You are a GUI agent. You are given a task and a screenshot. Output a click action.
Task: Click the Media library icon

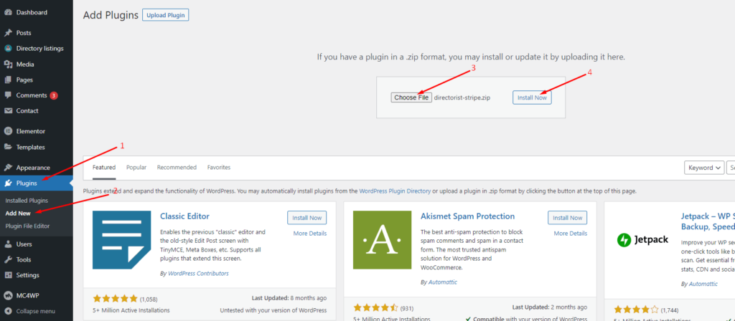tap(8, 64)
